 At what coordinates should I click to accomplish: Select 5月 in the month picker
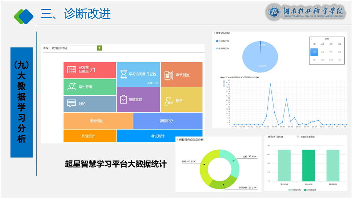click(x=314, y=52)
